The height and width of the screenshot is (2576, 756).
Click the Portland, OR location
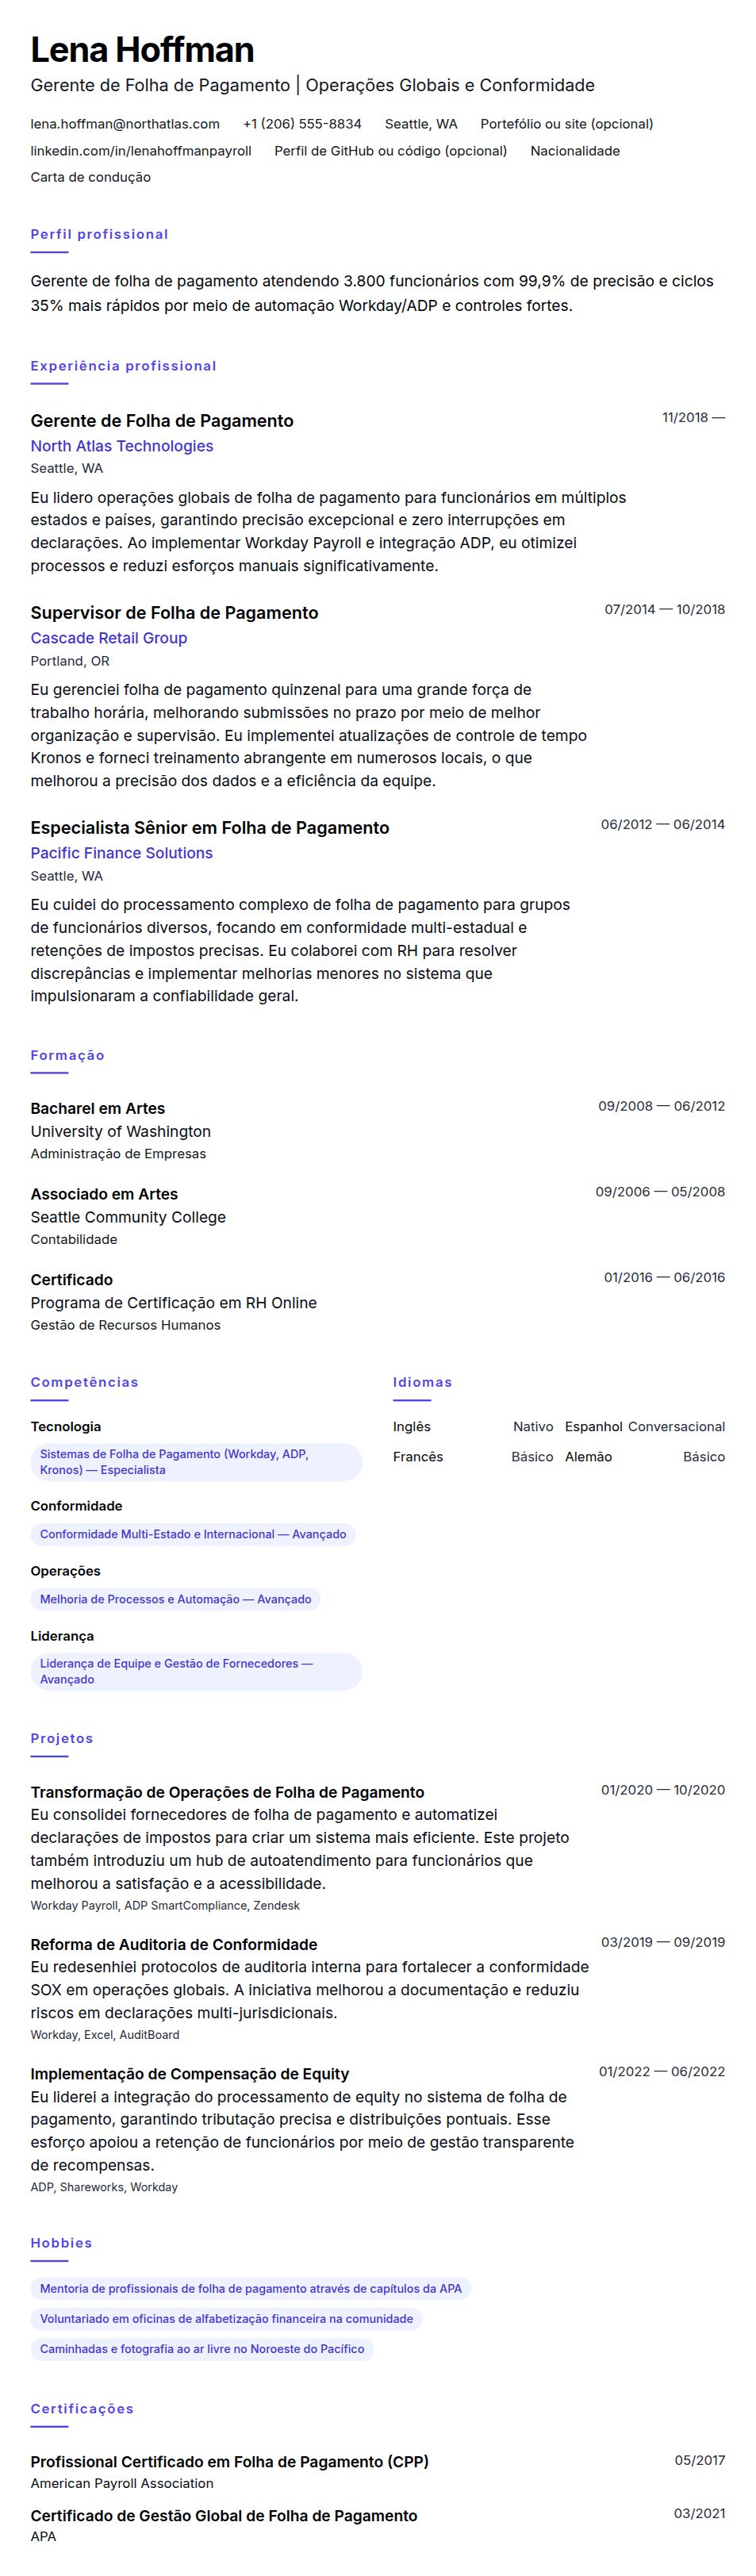(x=70, y=661)
